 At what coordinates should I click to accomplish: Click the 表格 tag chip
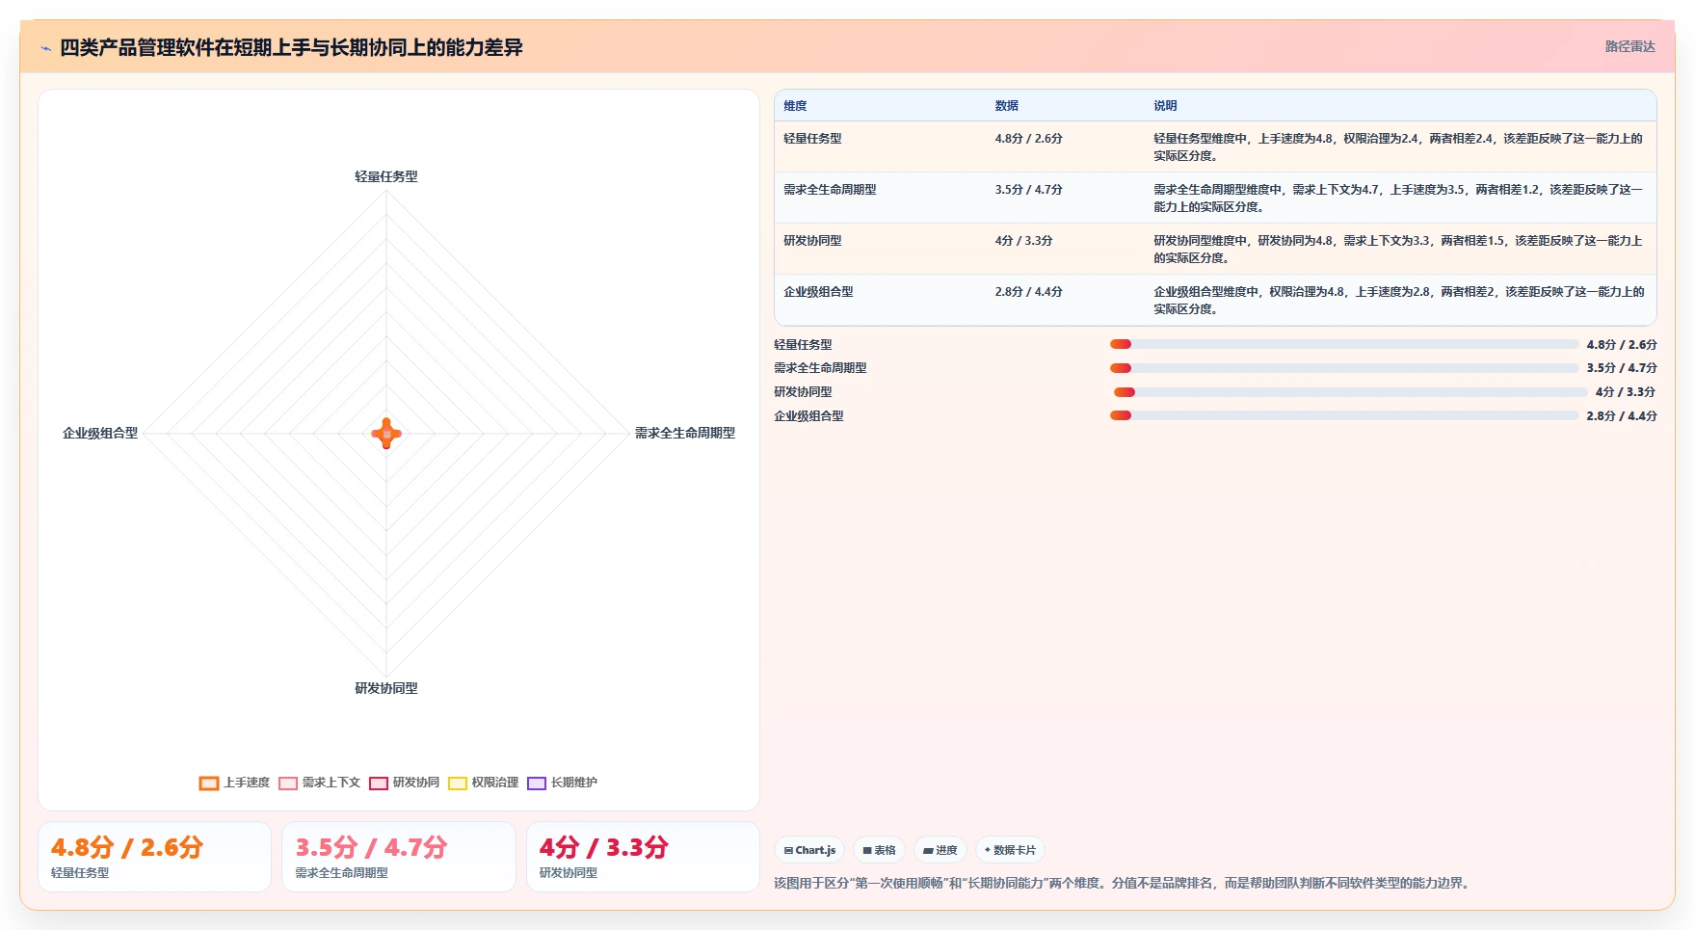pos(879,850)
